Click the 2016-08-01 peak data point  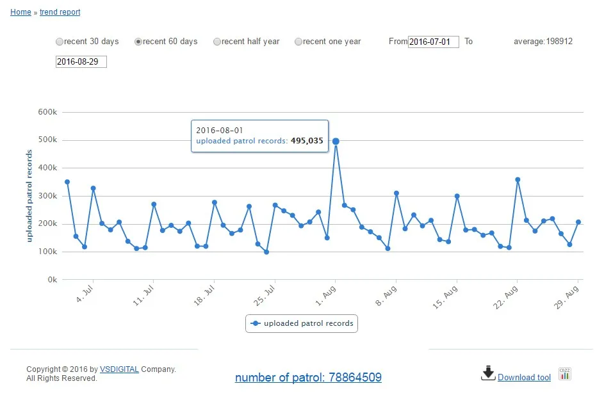(x=336, y=141)
